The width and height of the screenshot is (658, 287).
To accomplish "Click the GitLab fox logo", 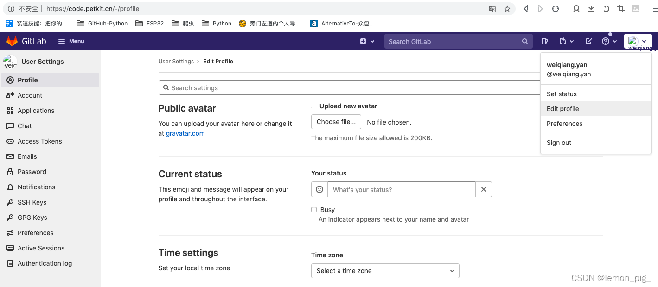I will point(12,41).
